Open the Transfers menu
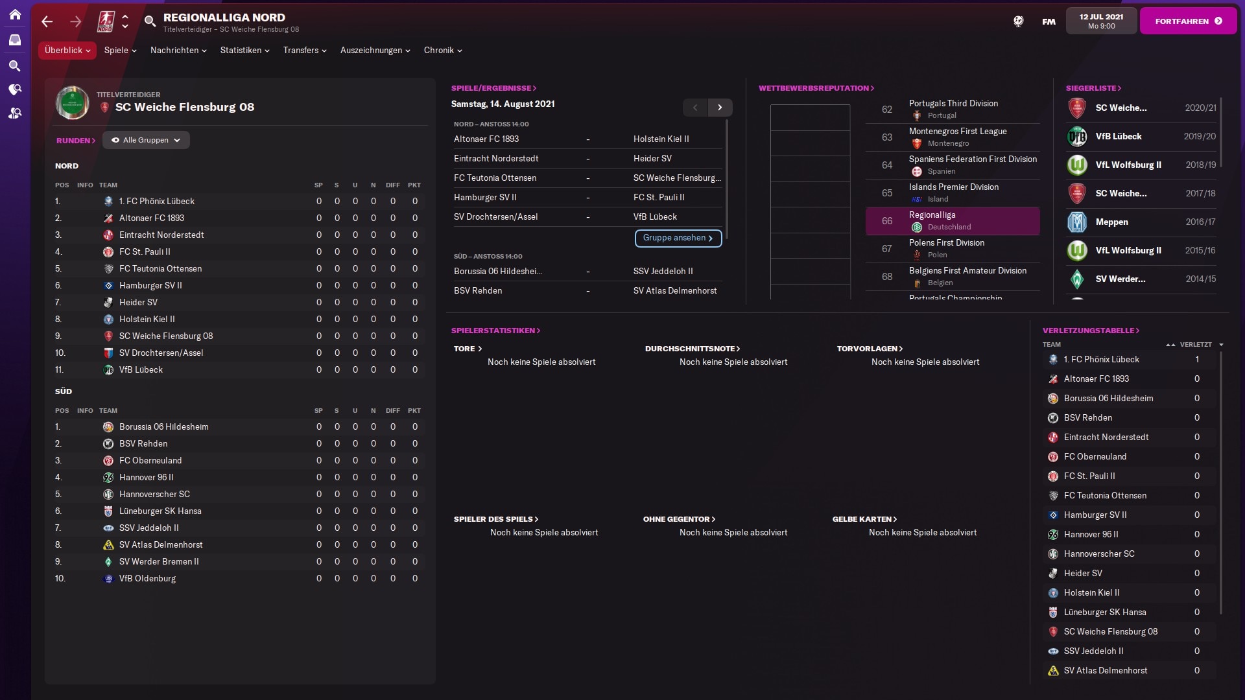The height and width of the screenshot is (700, 1245). 305,51
